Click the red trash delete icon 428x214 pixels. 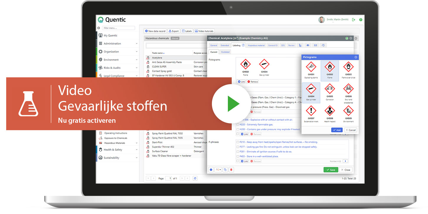click(x=231, y=170)
